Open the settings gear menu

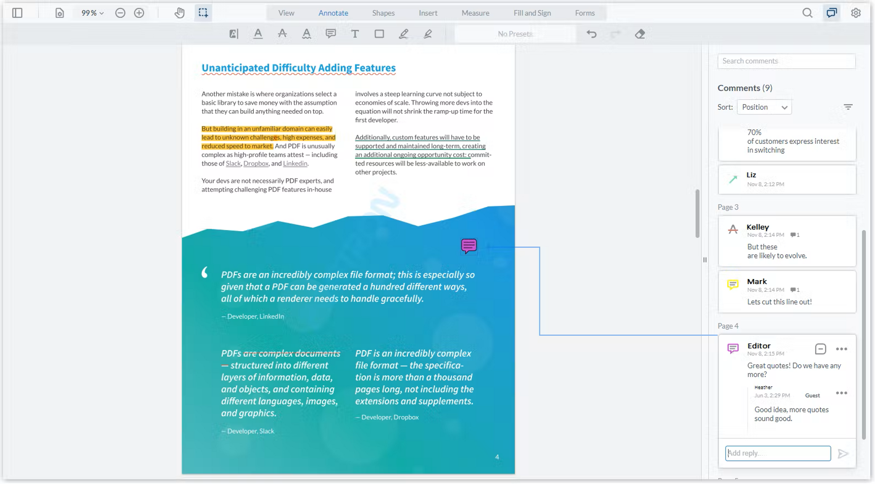(856, 13)
